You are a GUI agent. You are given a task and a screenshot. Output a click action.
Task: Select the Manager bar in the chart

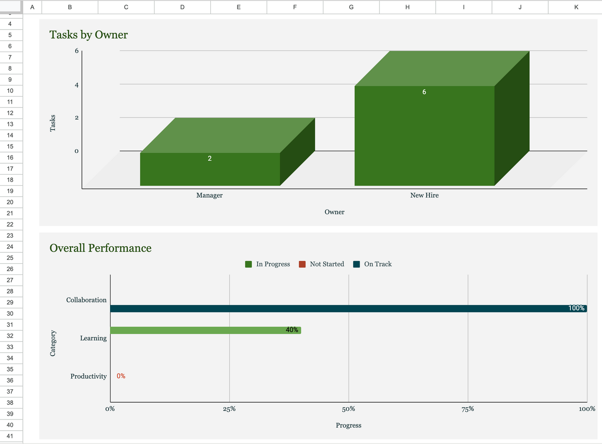click(x=210, y=169)
